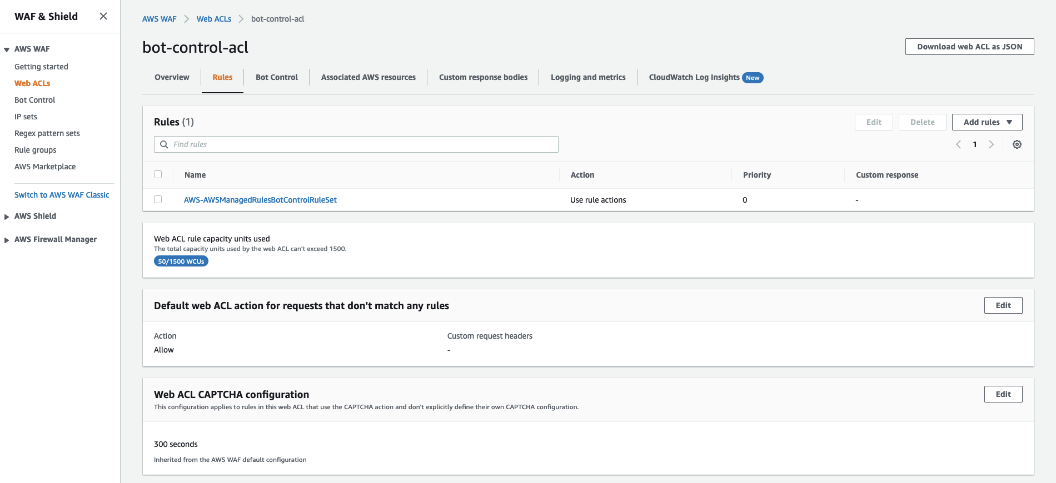Open the AWS-AWSManagedRulesBotControlRuleSet rule link
1056x483 pixels.
(260, 200)
